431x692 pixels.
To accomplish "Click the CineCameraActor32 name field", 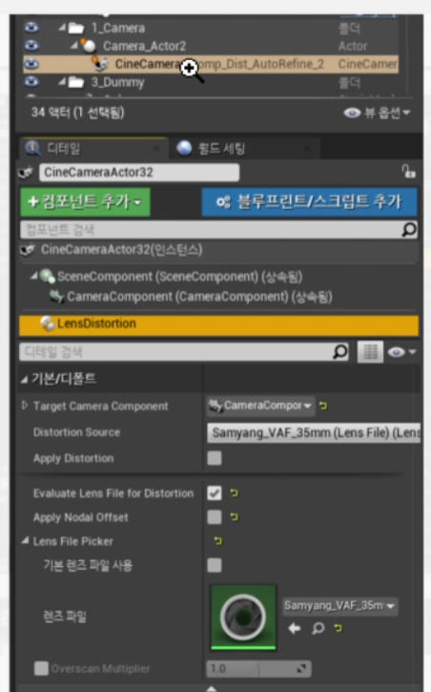I will pos(139,172).
